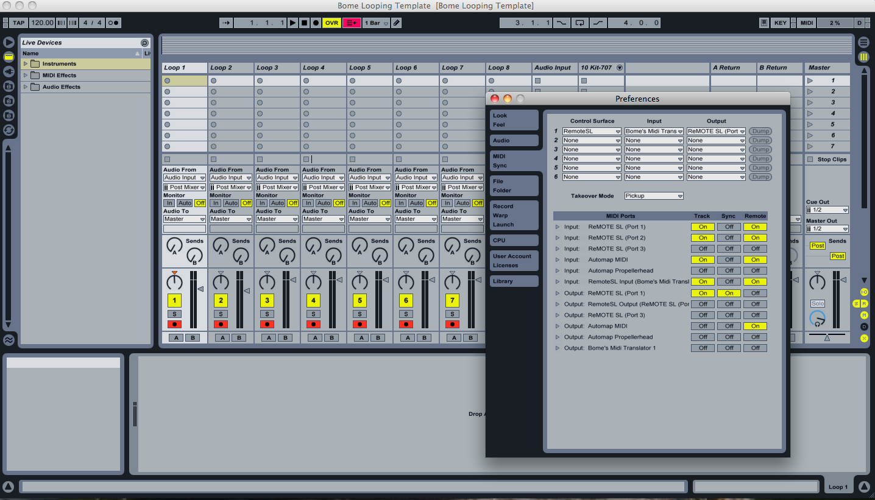
Task: Switch to Session view selector icon
Action: coord(863,57)
